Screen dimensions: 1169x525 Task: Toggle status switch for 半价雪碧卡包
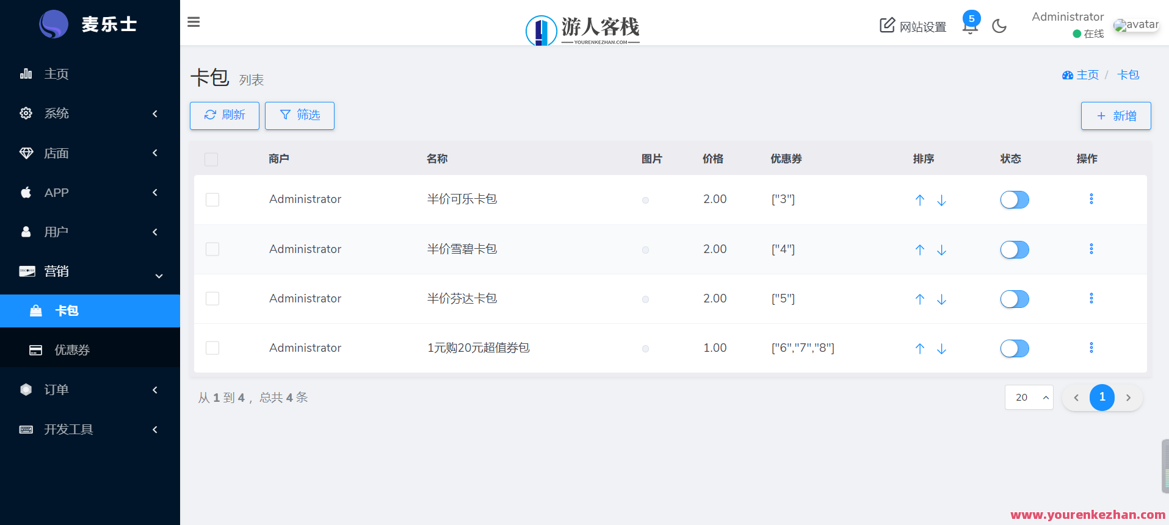click(1015, 250)
